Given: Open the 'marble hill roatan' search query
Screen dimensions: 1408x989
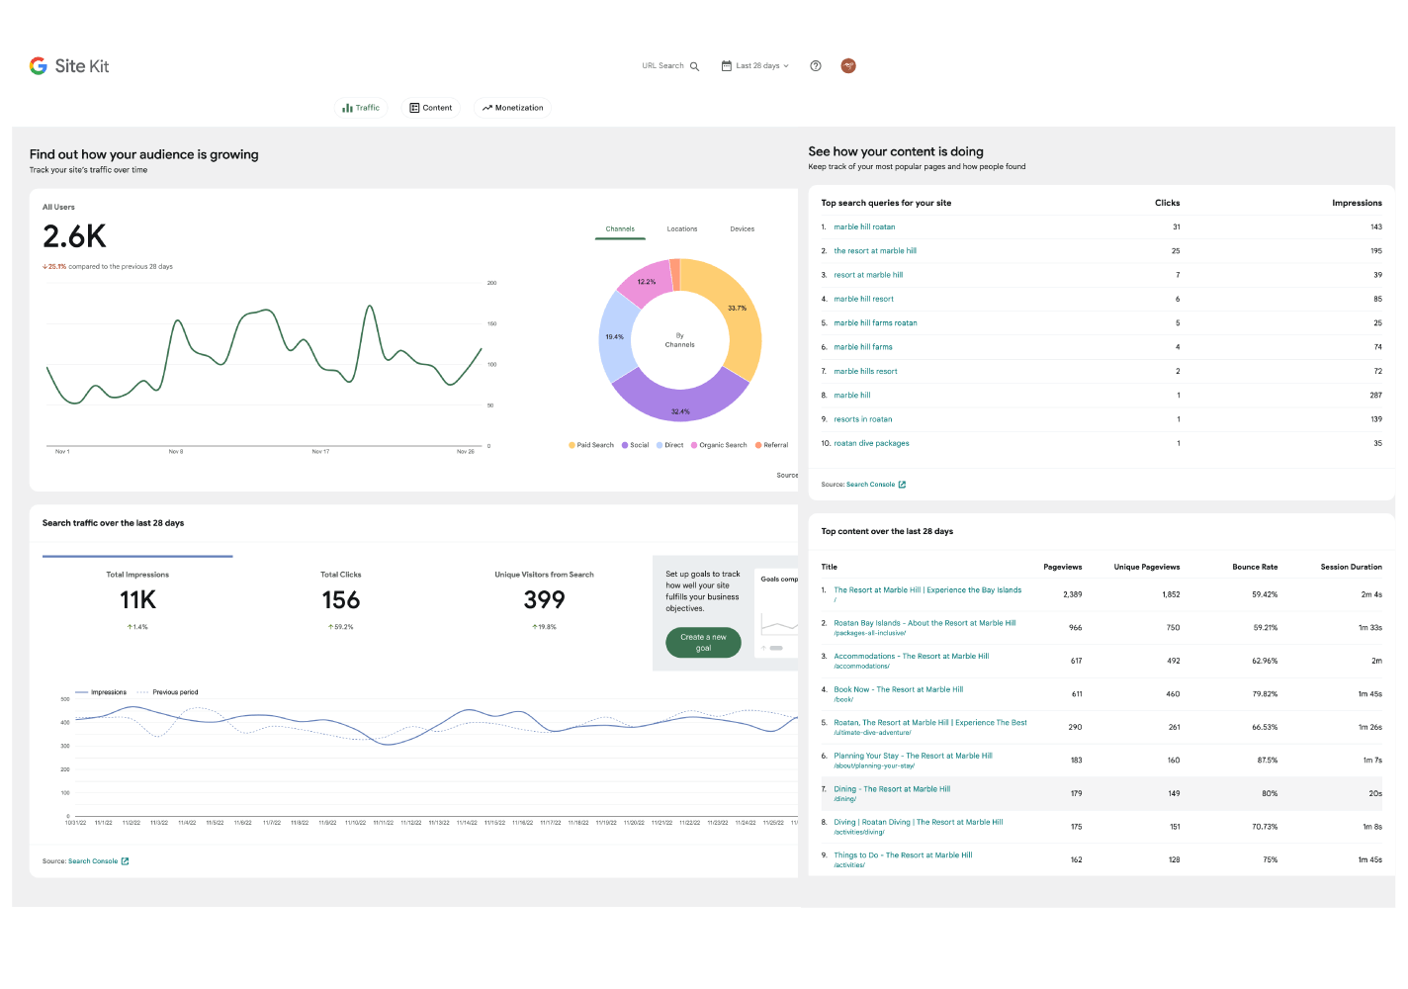Looking at the screenshot, I should pos(864,227).
